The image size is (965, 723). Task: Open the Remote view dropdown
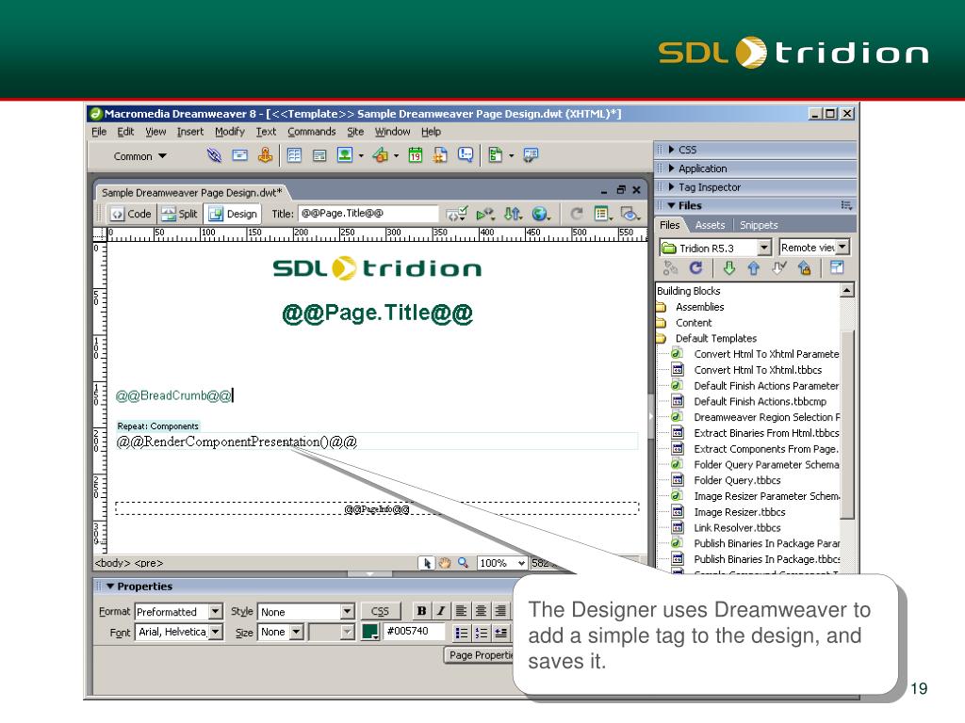click(x=843, y=248)
